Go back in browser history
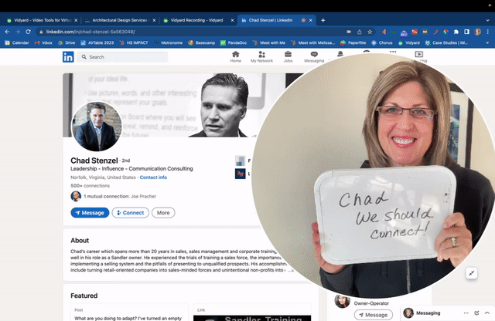Screen dimensions: 495x321 click(7, 32)
